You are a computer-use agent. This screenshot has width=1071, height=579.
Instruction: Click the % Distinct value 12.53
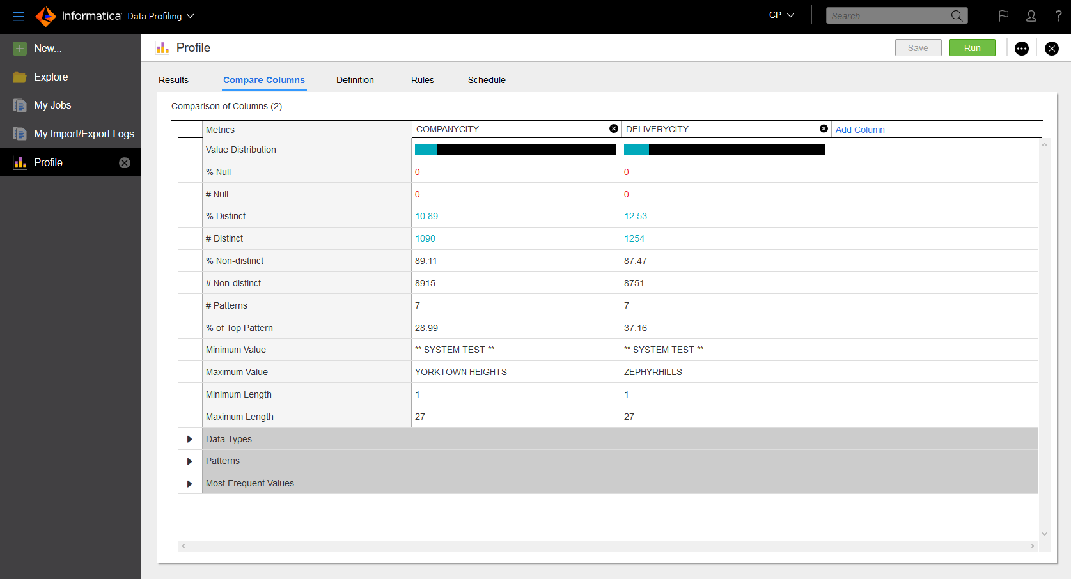click(x=636, y=216)
